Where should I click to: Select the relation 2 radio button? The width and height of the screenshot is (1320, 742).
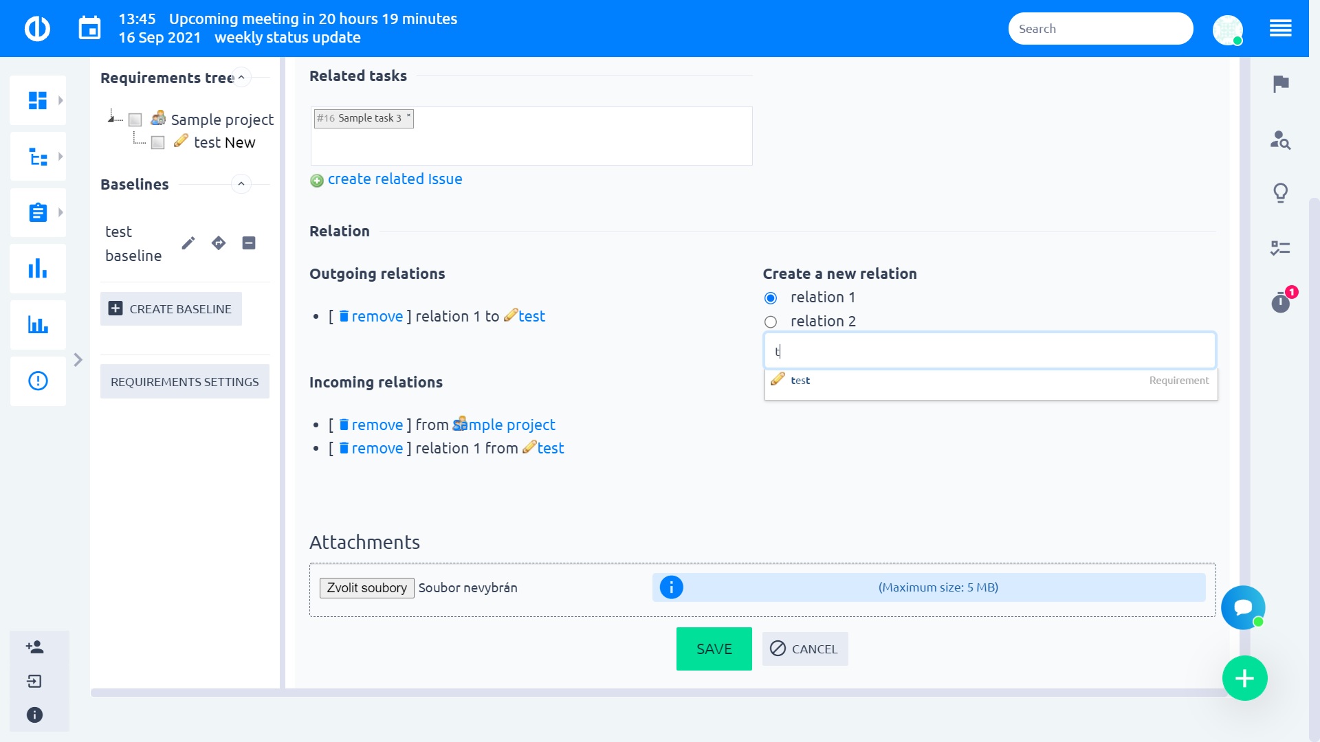coord(771,322)
